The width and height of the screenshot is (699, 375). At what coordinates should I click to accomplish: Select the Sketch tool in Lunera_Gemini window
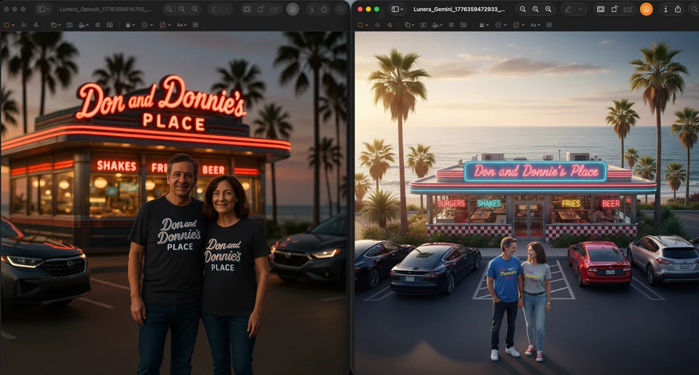tap(390, 25)
